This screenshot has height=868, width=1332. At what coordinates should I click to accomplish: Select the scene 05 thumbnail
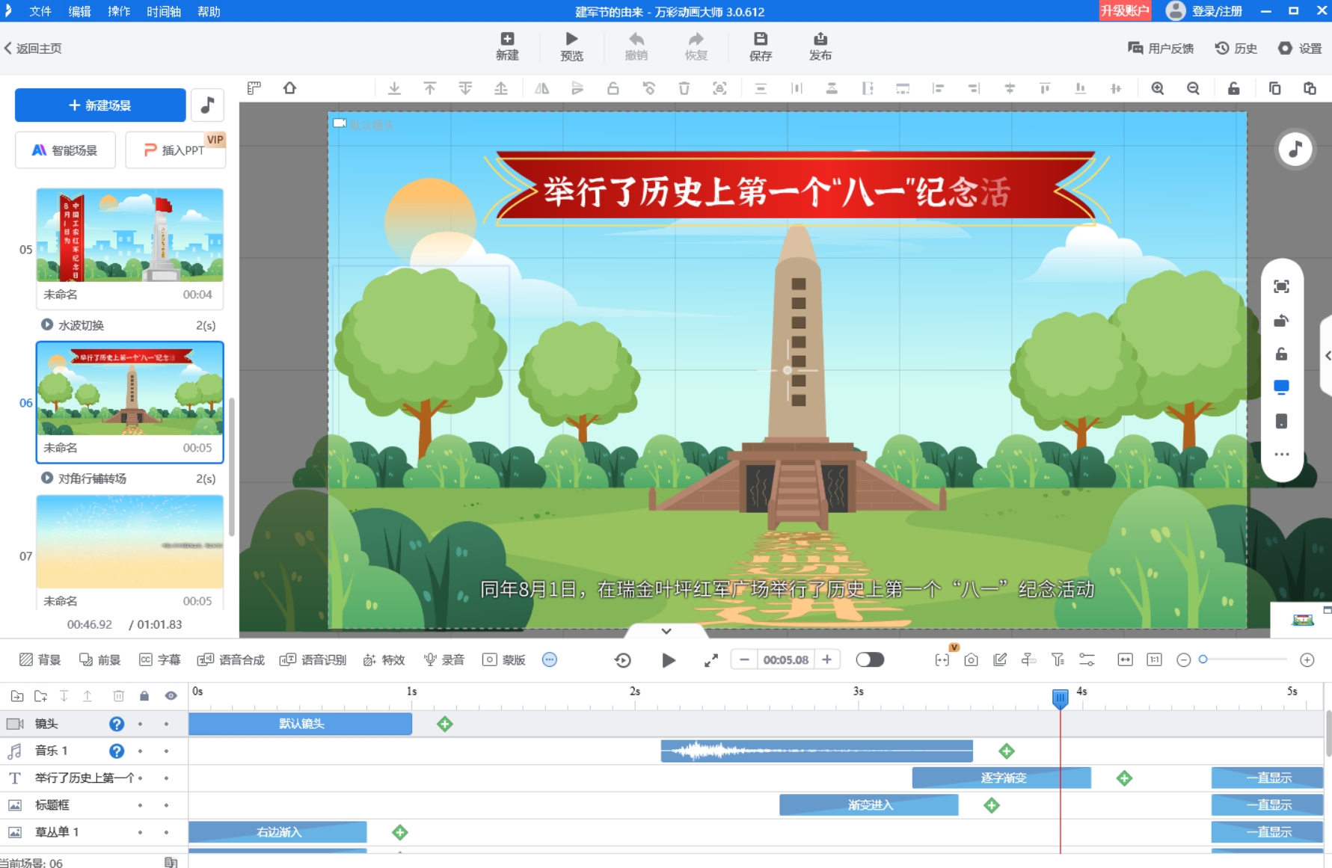(x=130, y=235)
